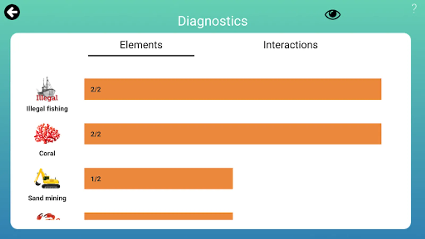
Task: Switch to the Interactions tab
Action: click(290, 45)
